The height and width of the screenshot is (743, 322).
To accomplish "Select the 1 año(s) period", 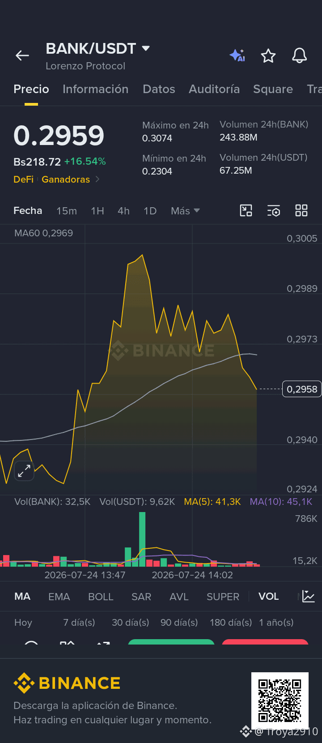I will click(x=276, y=623).
